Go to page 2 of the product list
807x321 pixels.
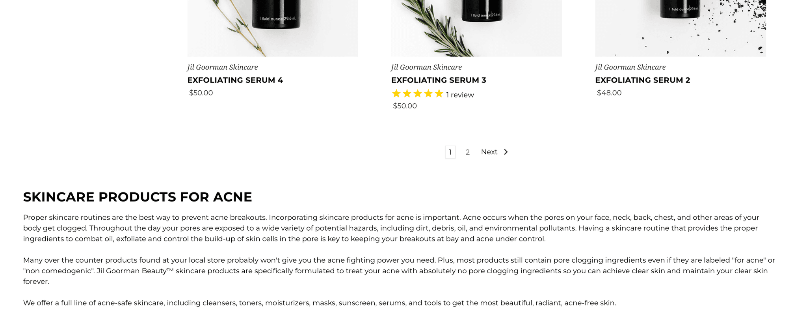(x=468, y=152)
